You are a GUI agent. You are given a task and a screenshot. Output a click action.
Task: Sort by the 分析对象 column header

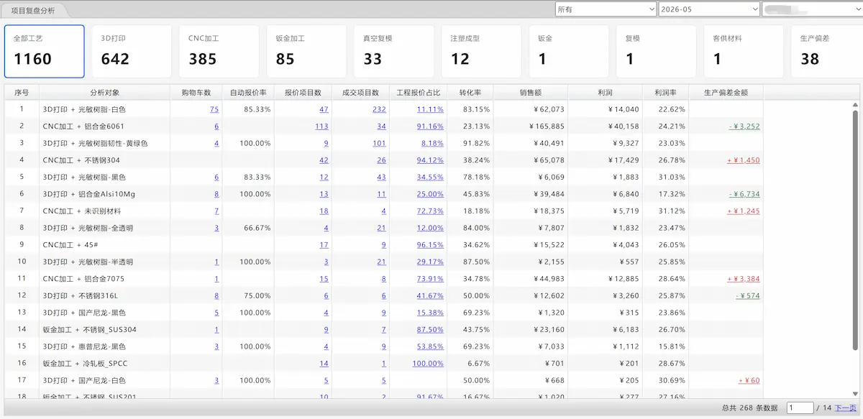[x=105, y=93]
